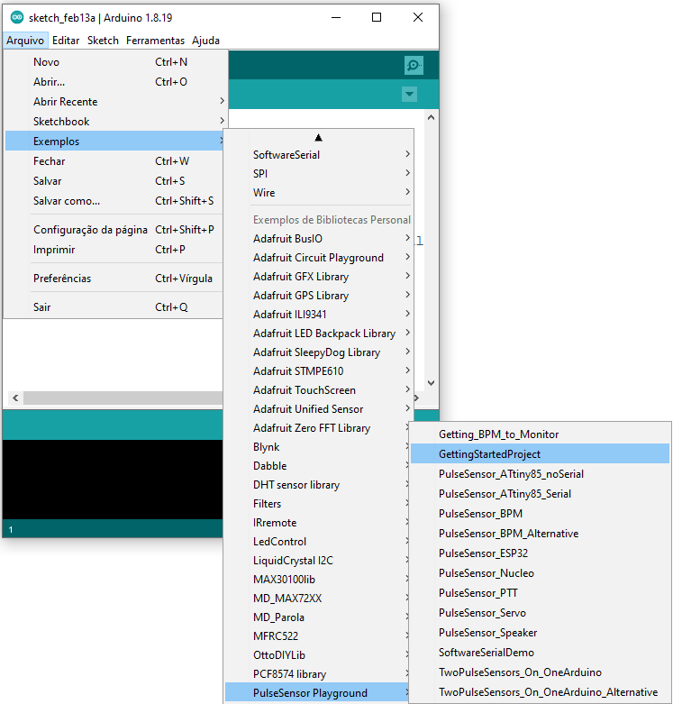Open Configuração da página
Screen dimensions: 673x704
pos(114,230)
